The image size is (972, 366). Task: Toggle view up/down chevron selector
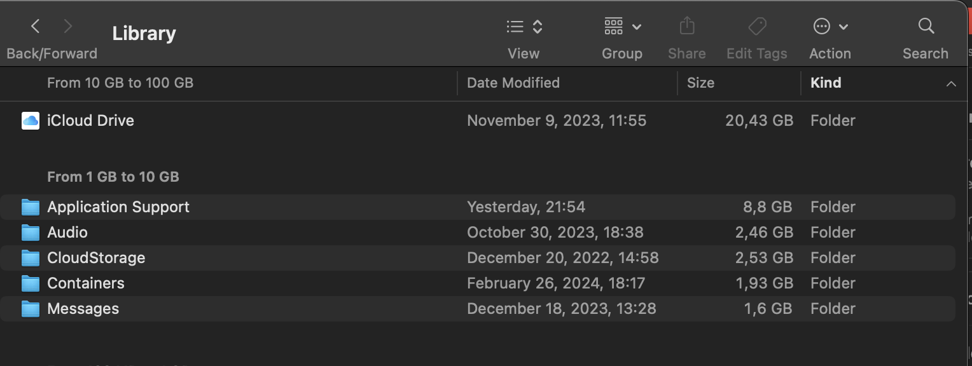538,27
